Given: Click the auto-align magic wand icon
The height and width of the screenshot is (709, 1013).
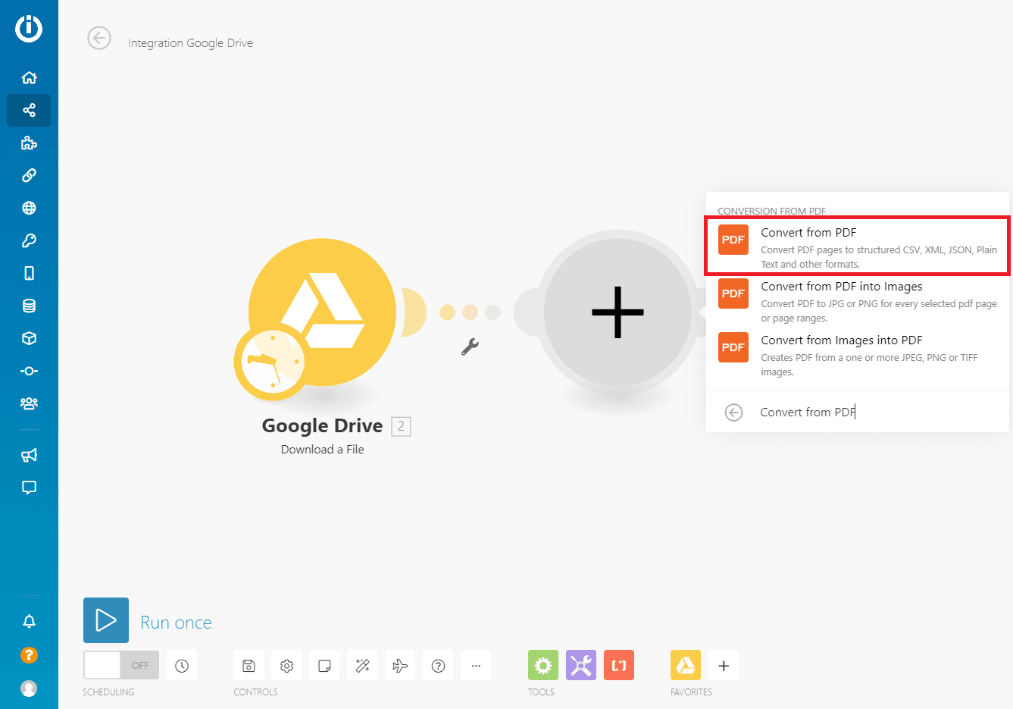Looking at the screenshot, I should tap(362, 666).
